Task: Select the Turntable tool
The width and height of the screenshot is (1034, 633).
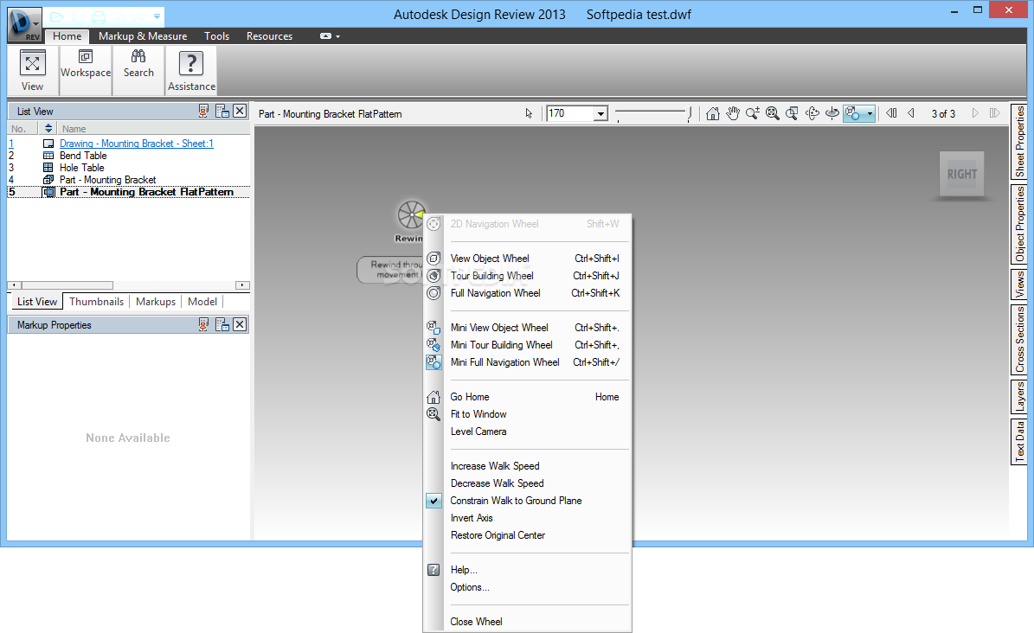Action: pos(832,113)
